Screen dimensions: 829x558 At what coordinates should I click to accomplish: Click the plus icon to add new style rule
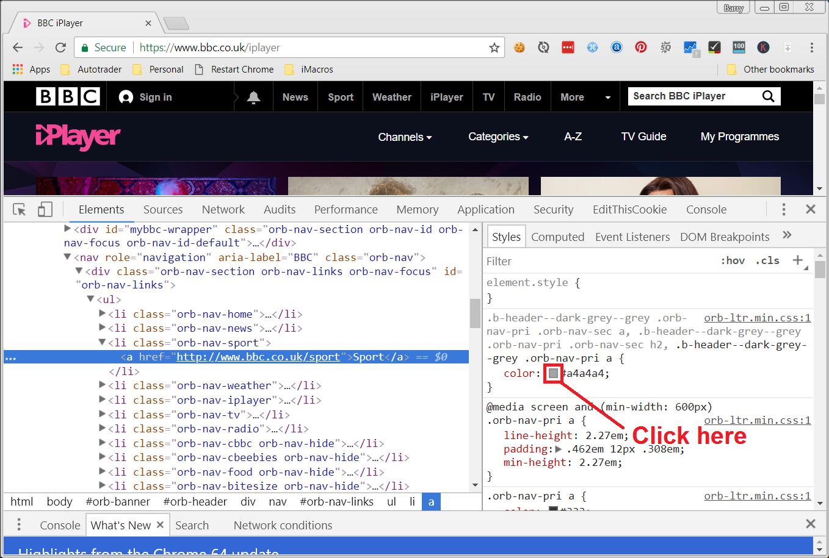pyautogui.click(x=797, y=260)
